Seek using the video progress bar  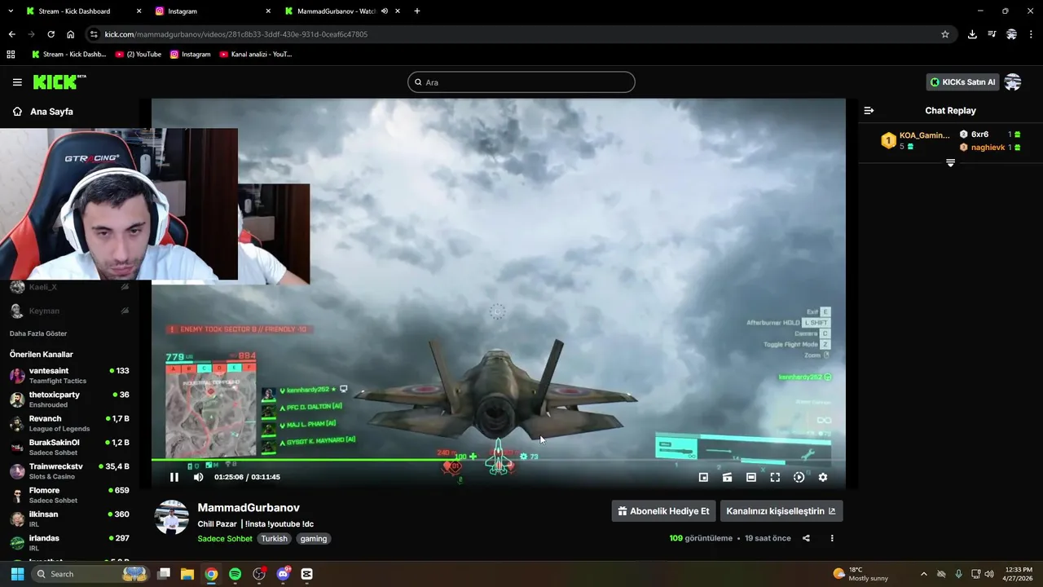click(498, 461)
